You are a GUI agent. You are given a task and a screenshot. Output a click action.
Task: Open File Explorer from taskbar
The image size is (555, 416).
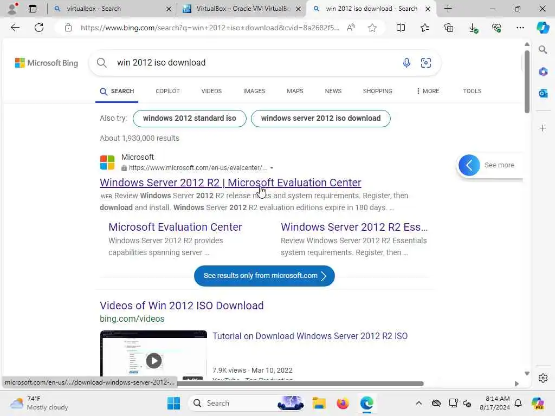tap(319, 403)
